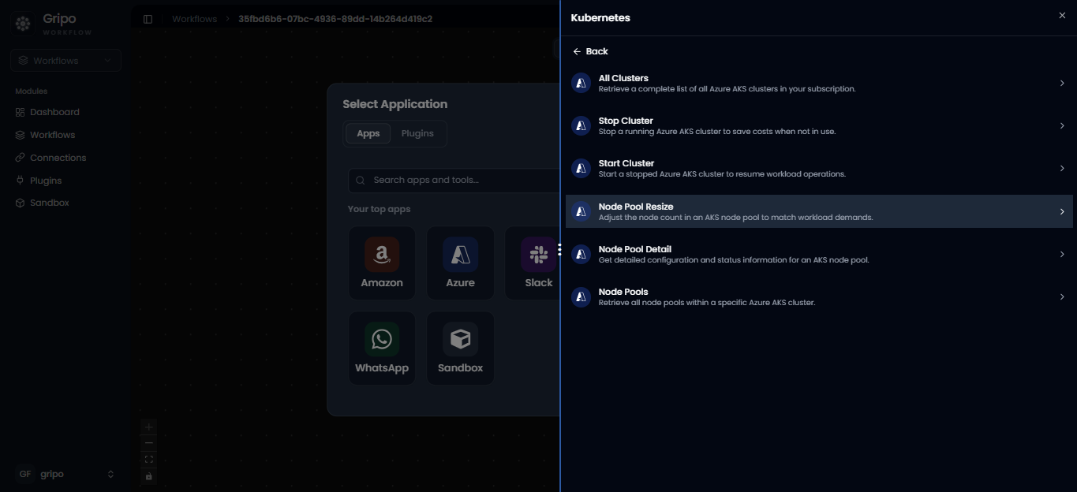Click the canvas zoom in plus icon
This screenshot has width=1077, height=492.
(x=149, y=427)
